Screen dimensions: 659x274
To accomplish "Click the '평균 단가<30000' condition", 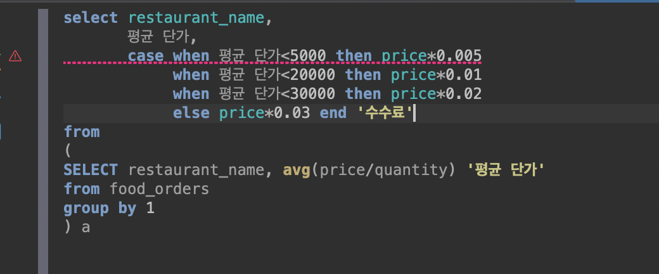I will click(x=277, y=94).
